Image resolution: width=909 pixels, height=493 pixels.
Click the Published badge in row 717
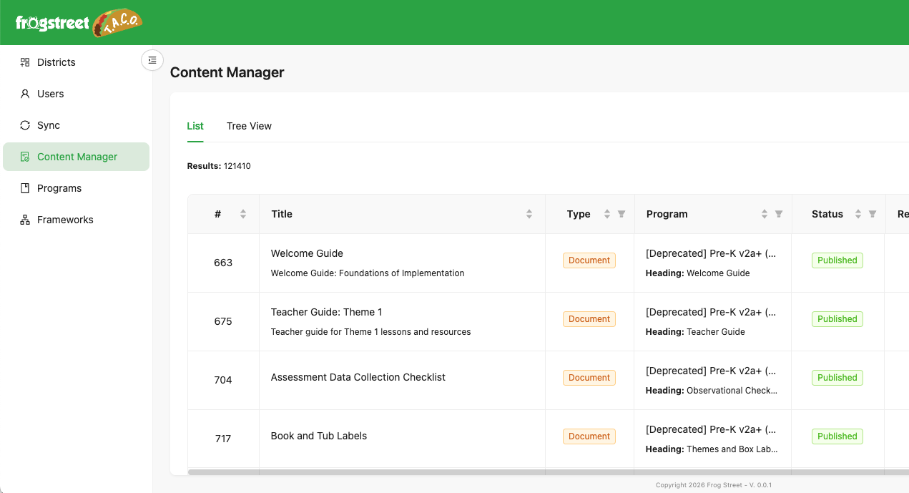(x=837, y=436)
